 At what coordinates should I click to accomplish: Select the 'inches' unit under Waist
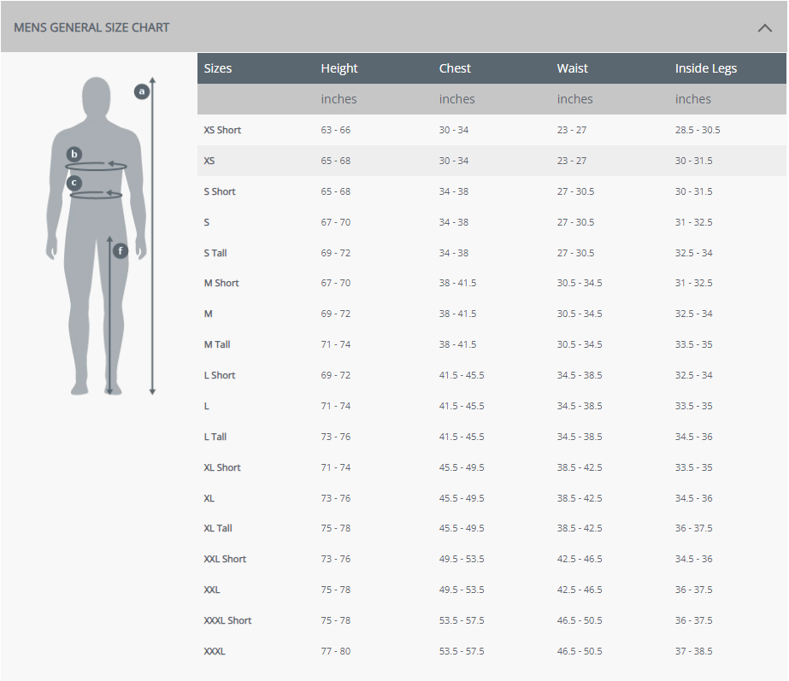pos(574,99)
